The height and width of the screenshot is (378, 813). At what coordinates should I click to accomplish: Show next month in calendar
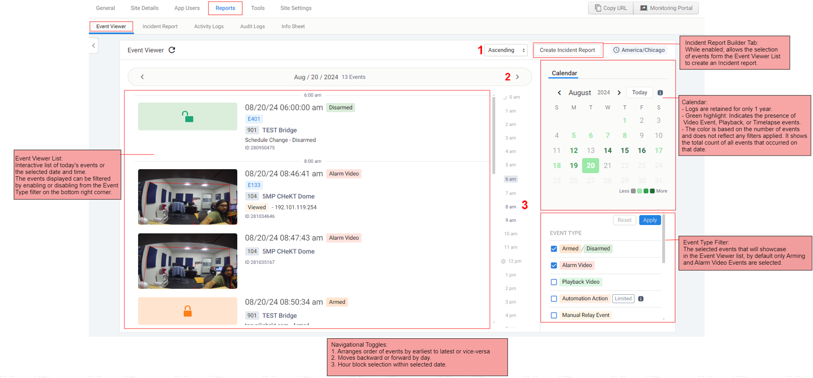pyautogui.click(x=619, y=93)
